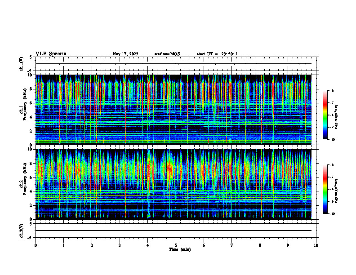The image size is (356, 275).
Task: Click the ch.1 "Frequency (kHz)" axis label
Action: click(x=25, y=105)
